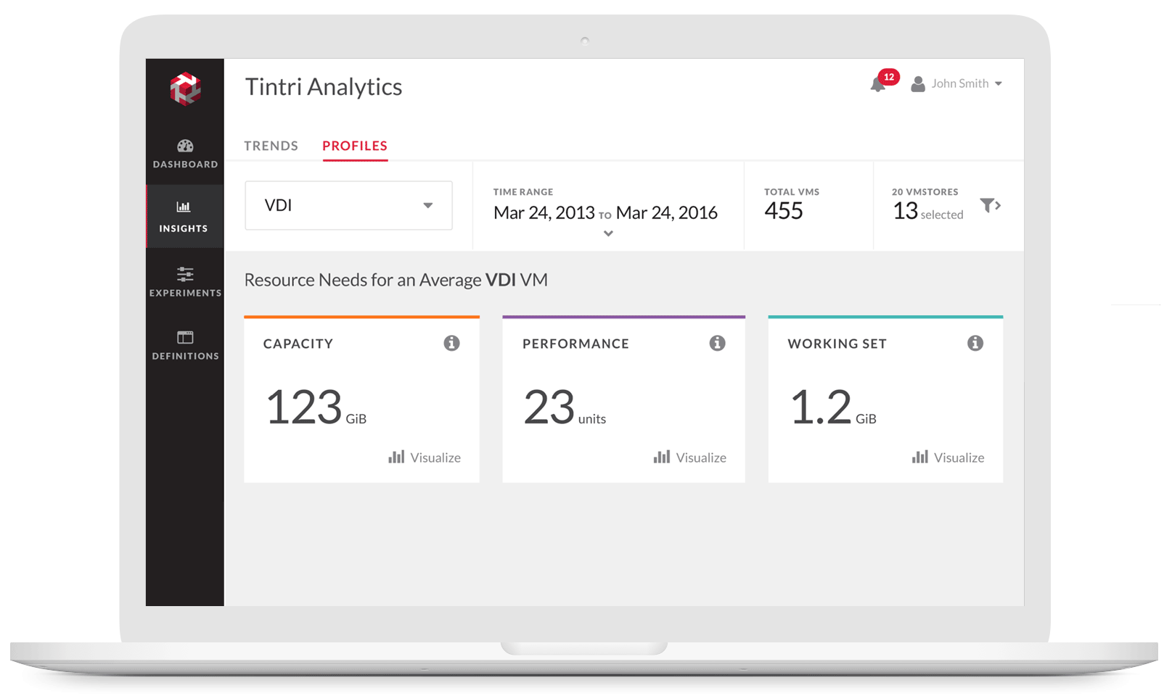Click the 1.2 GiB working set value

pyautogui.click(x=833, y=407)
